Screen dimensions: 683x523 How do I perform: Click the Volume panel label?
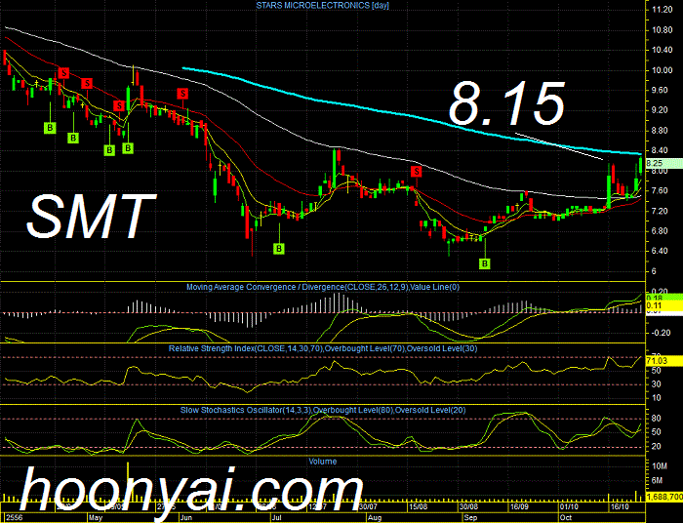(x=323, y=462)
